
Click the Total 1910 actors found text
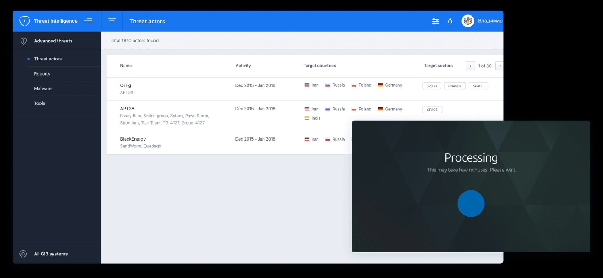coord(134,41)
